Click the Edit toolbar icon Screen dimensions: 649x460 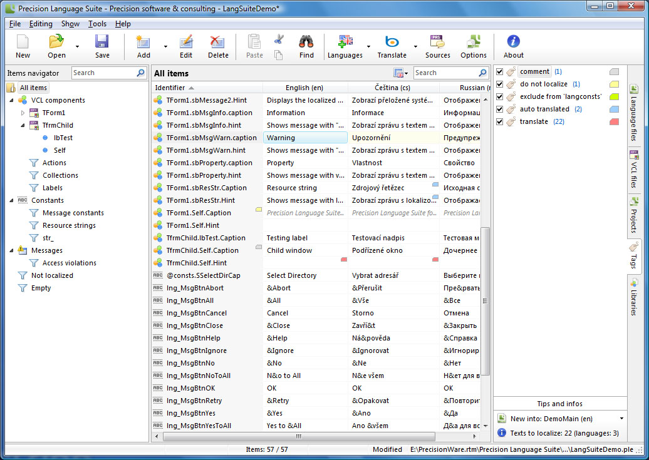point(186,42)
